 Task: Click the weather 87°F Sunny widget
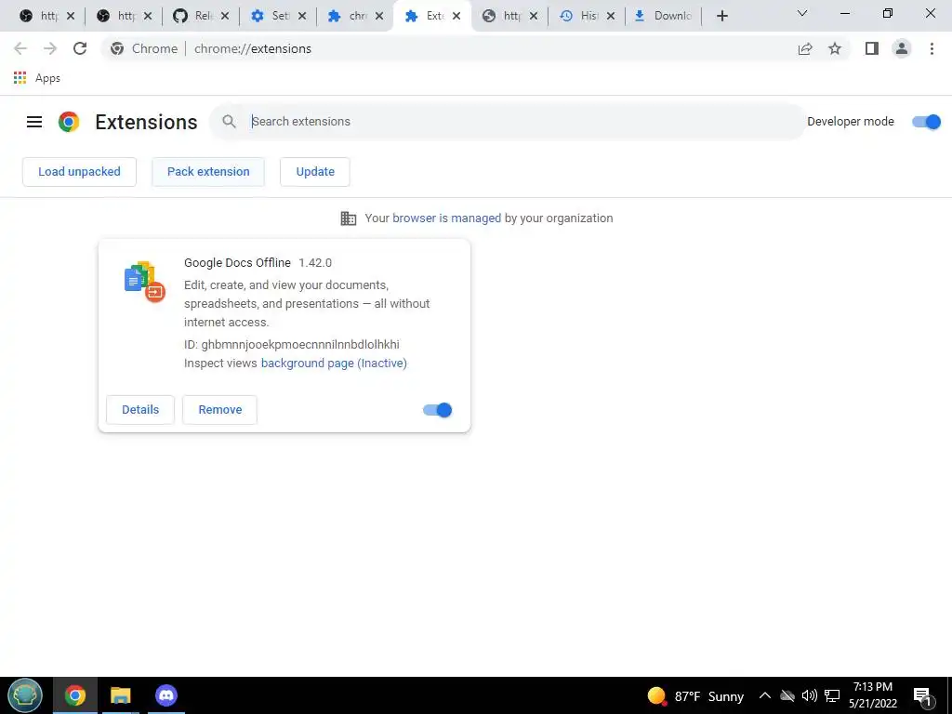(695, 695)
